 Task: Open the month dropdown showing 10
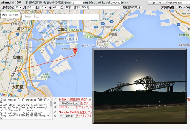pos(18,7)
